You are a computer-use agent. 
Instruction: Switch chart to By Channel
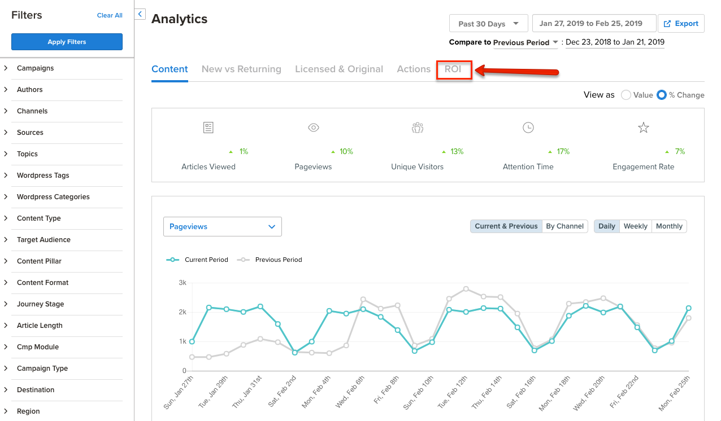tap(564, 226)
